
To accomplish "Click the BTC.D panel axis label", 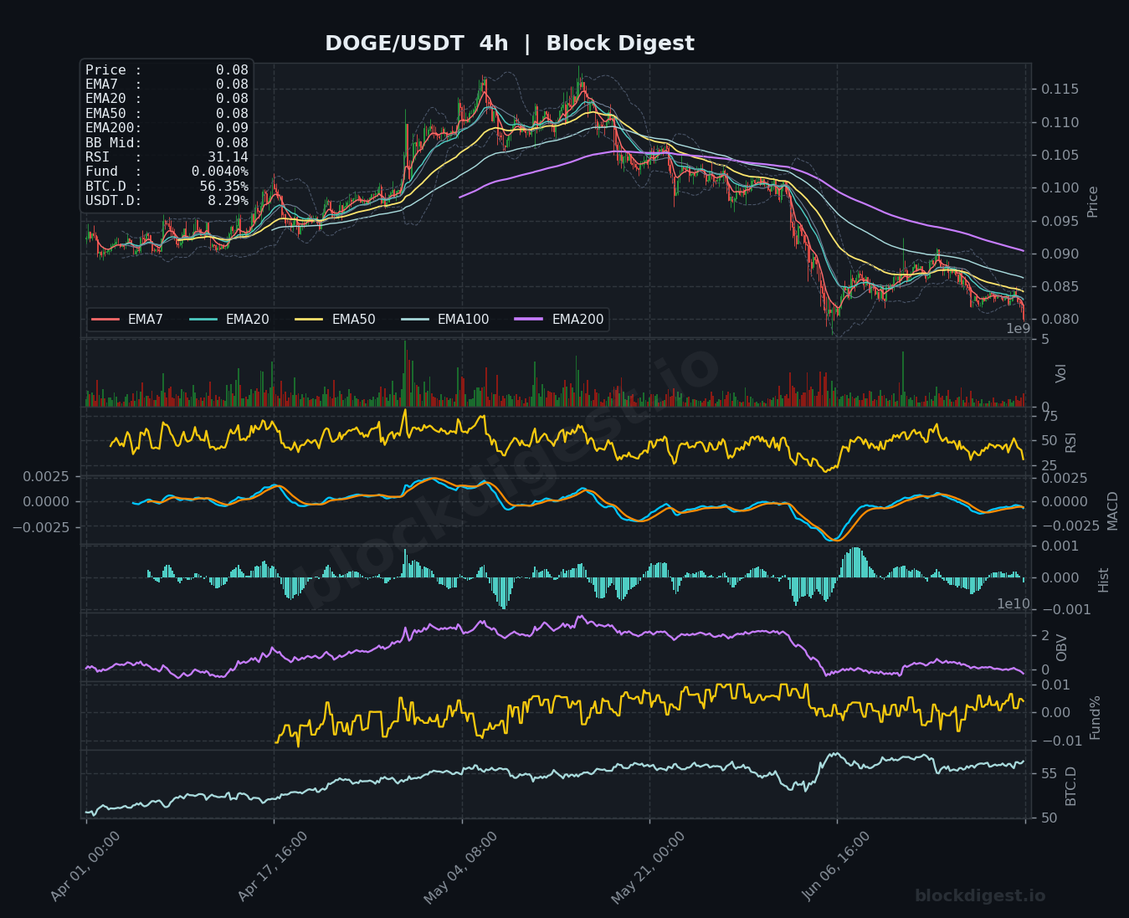I will coord(1070,787).
